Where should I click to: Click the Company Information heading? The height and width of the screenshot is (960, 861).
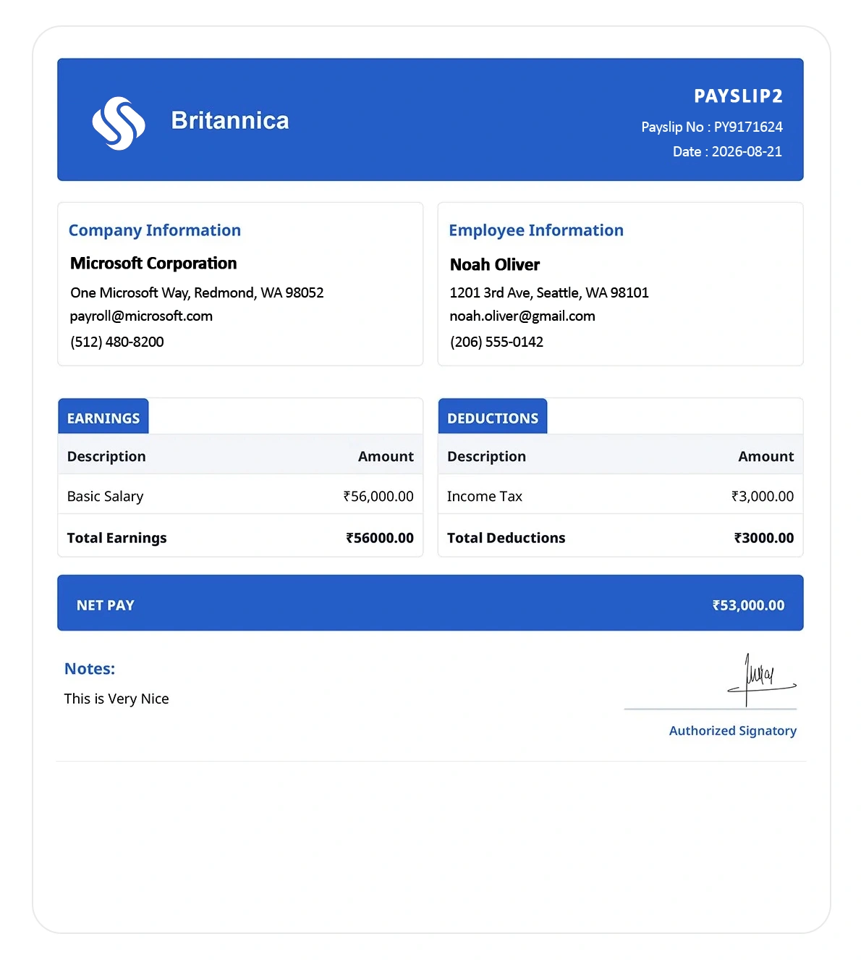pyautogui.click(x=155, y=230)
